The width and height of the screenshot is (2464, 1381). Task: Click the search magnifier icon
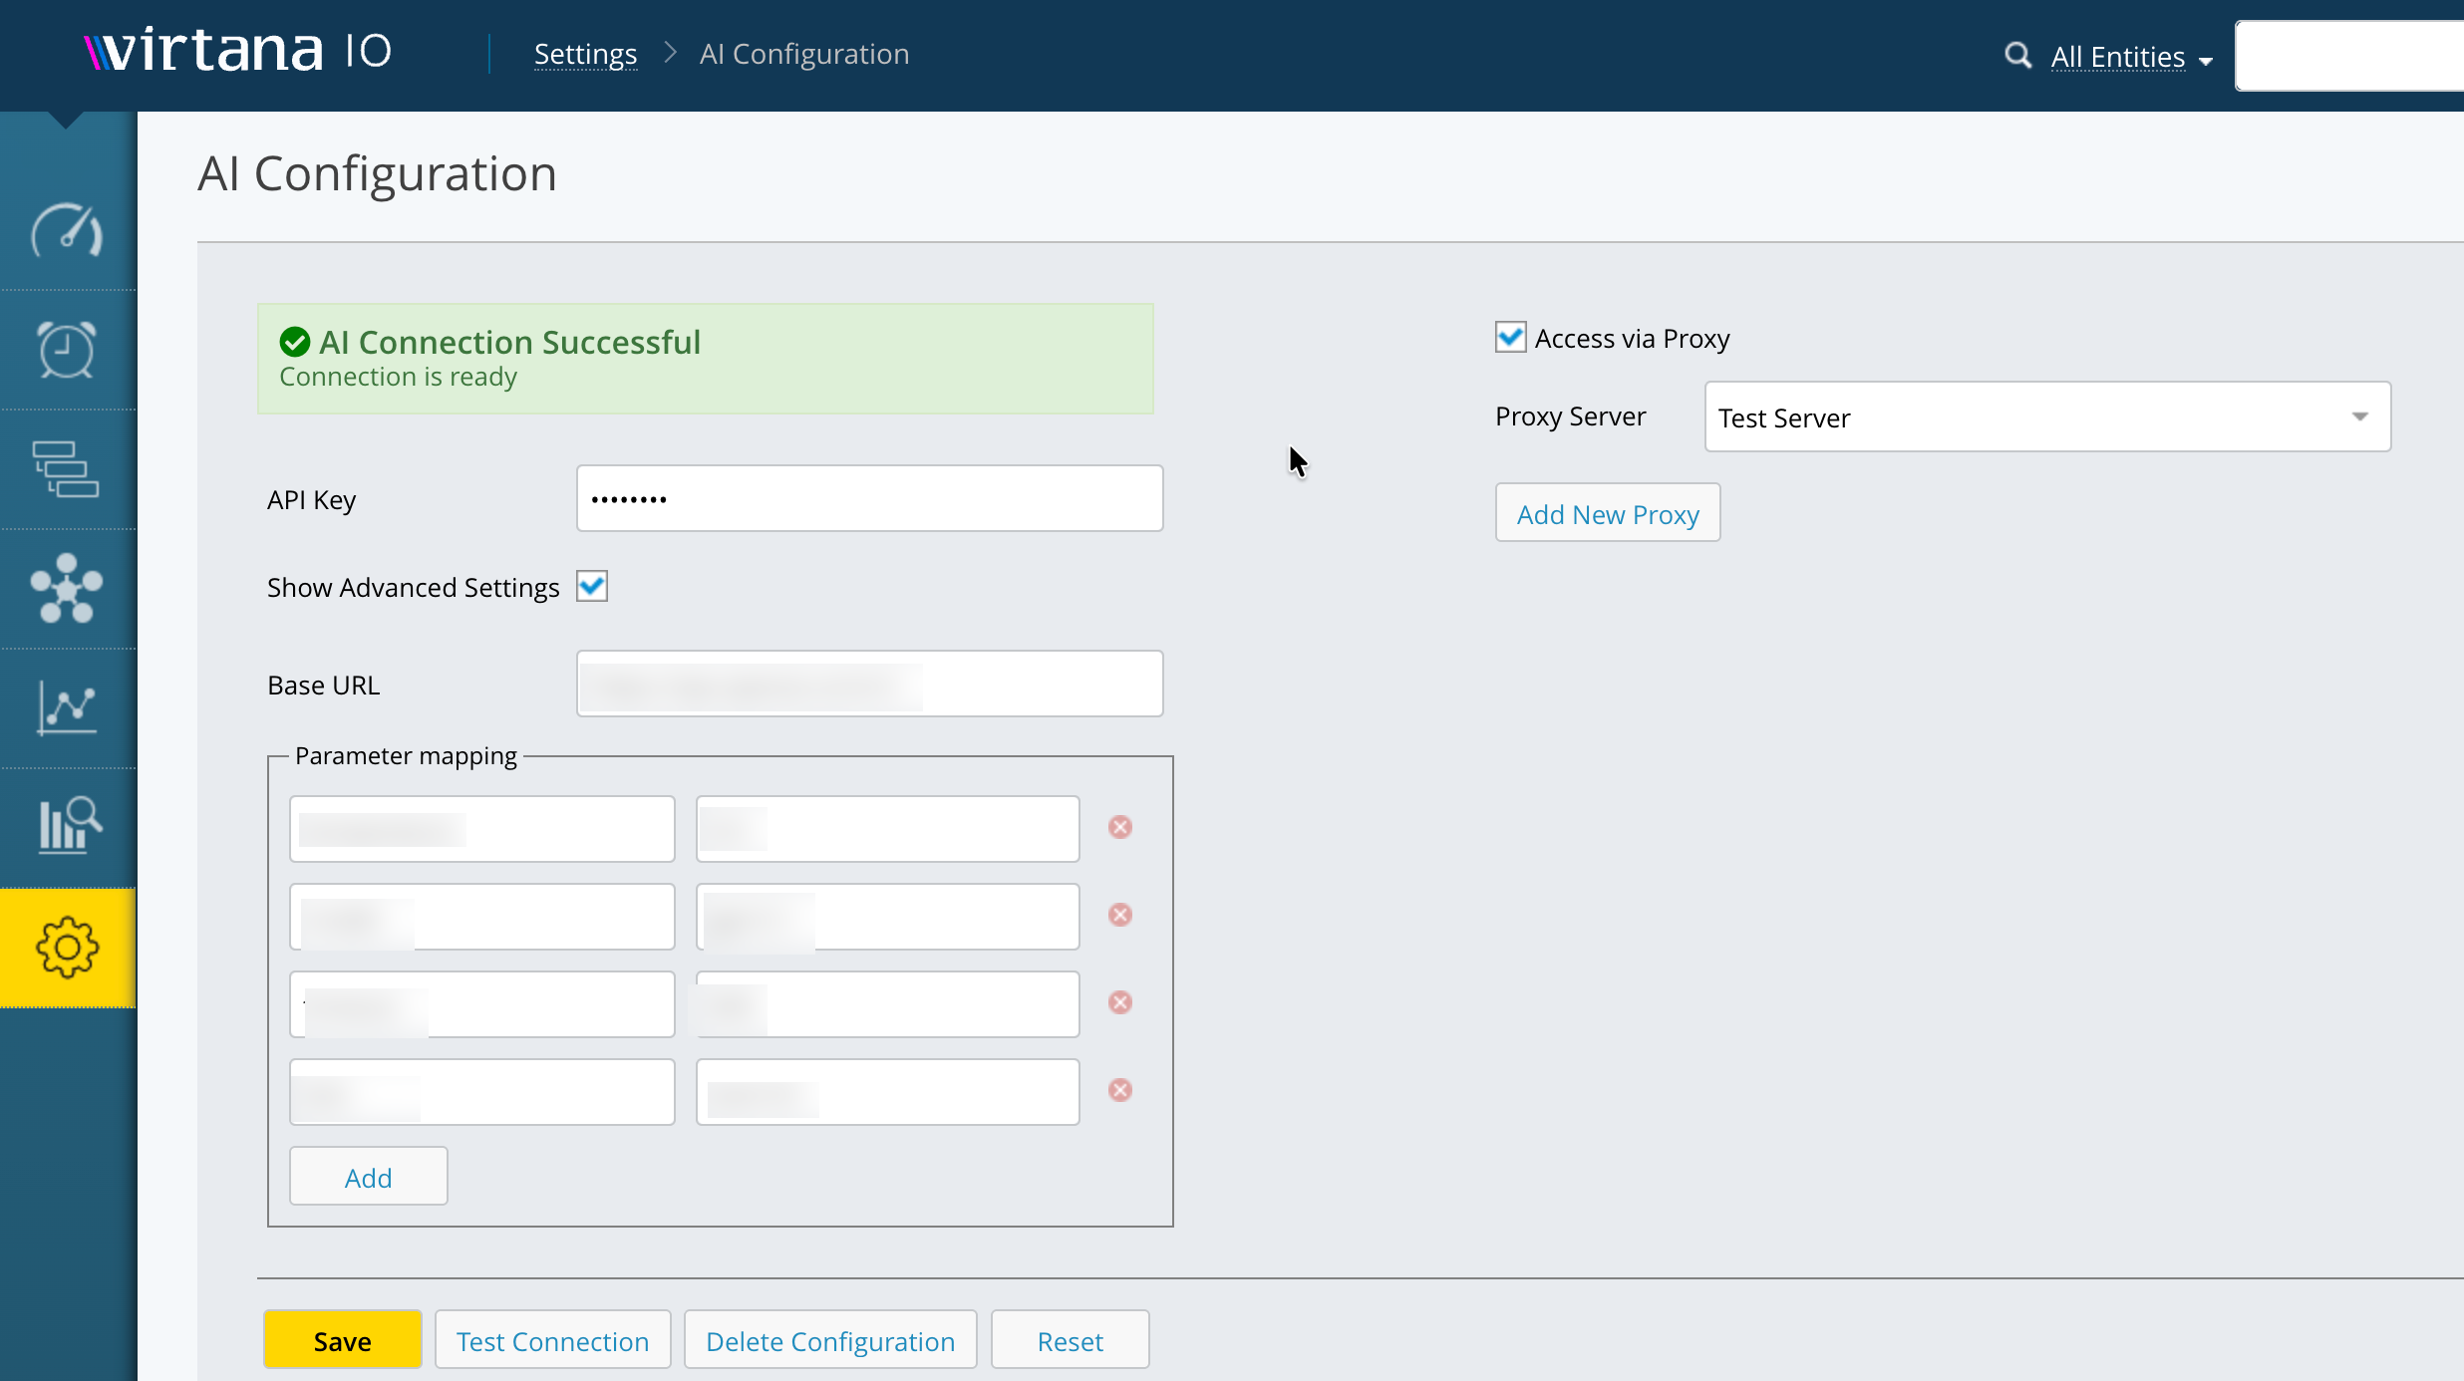point(2017,56)
